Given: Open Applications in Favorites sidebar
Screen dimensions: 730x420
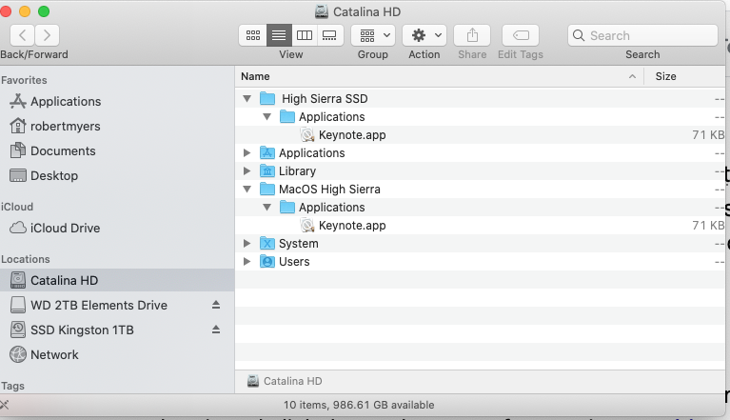Looking at the screenshot, I should (65, 102).
